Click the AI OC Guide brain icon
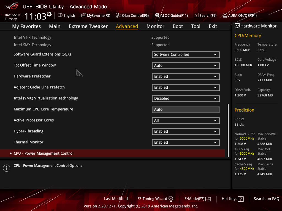Viewport: 282px width, 211px height. [157, 15]
